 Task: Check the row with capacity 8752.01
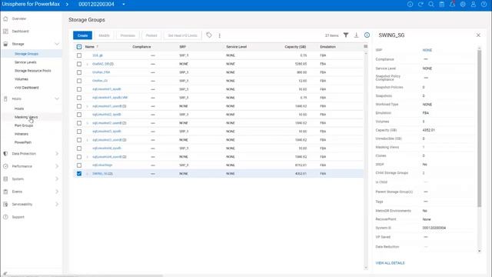79,165
